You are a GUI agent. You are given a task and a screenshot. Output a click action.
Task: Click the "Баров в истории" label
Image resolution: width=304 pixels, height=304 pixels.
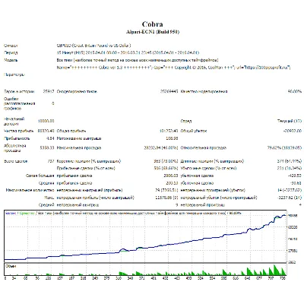pyautogui.click(x=19, y=91)
